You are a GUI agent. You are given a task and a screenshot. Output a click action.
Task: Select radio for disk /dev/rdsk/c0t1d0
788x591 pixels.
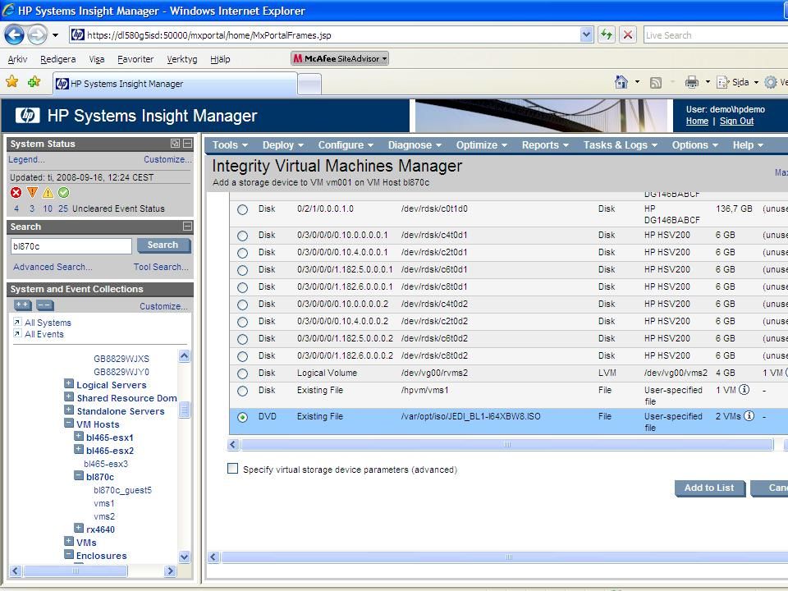242,209
